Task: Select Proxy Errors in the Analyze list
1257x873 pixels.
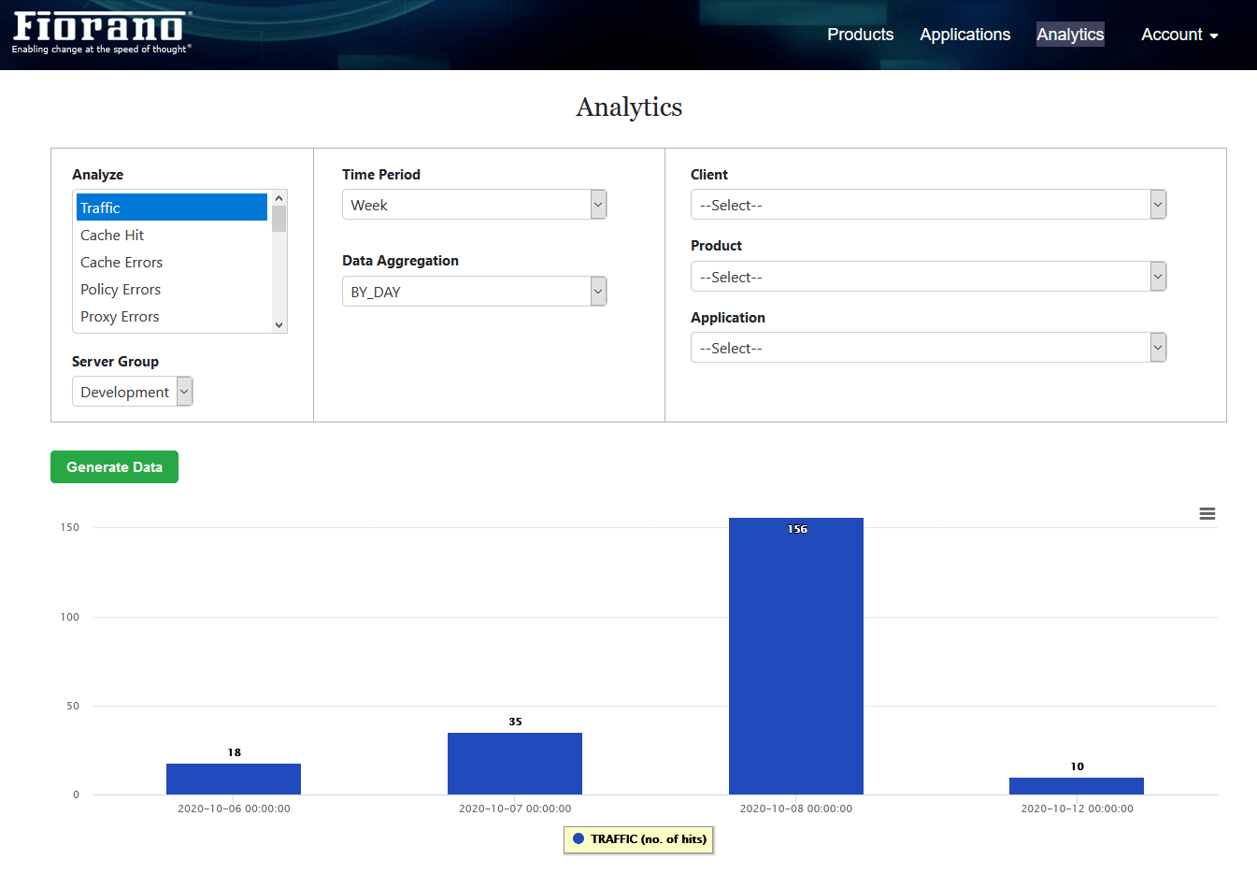Action: [172, 316]
